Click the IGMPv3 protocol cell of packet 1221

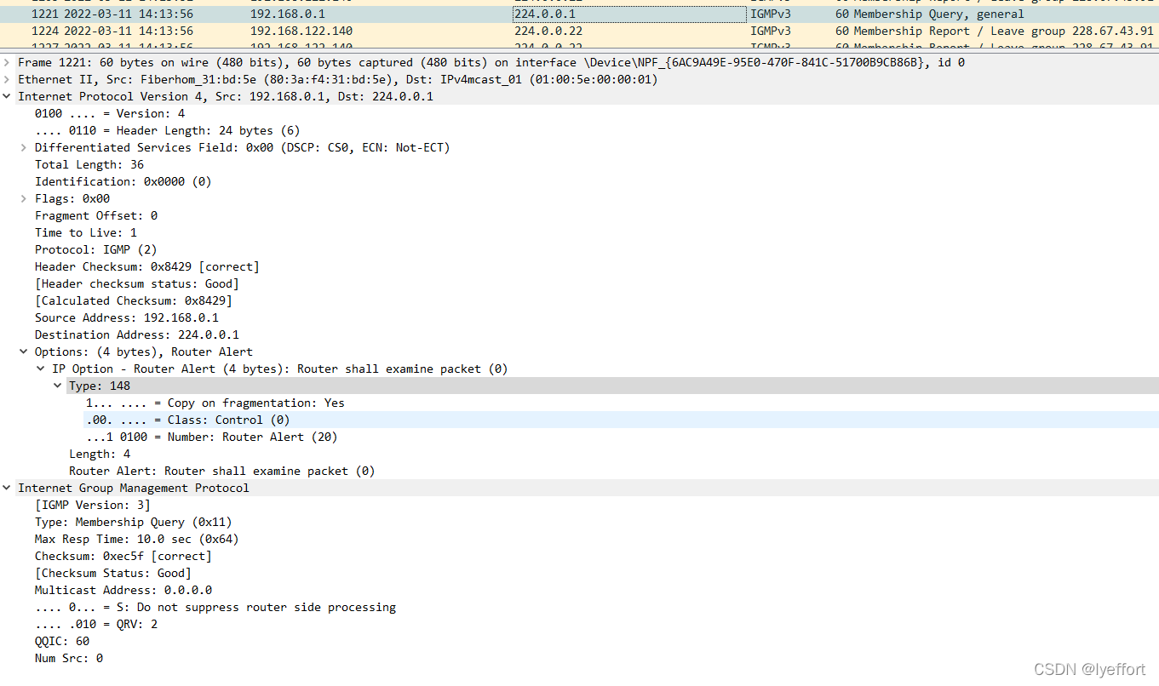(x=770, y=14)
